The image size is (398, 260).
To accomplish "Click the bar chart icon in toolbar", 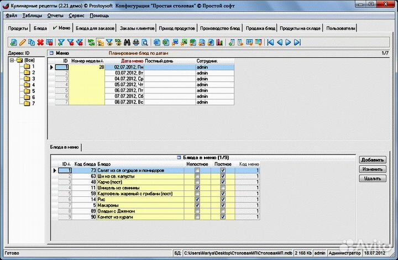I will click(x=219, y=42).
